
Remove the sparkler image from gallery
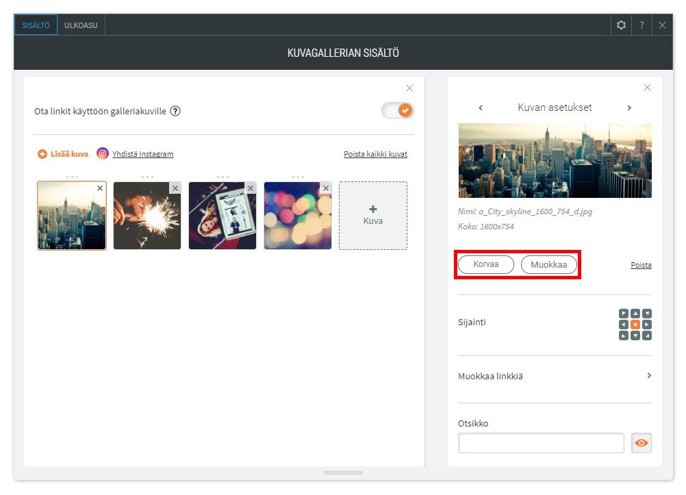point(175,188)
